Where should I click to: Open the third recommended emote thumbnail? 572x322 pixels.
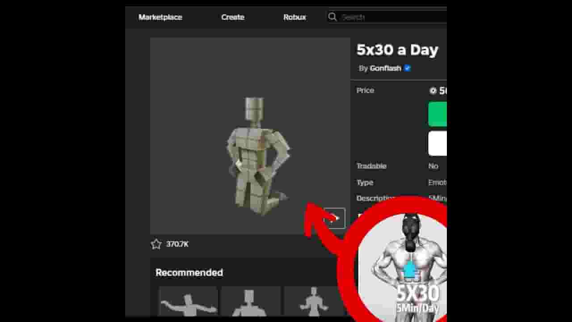point(313,302)
